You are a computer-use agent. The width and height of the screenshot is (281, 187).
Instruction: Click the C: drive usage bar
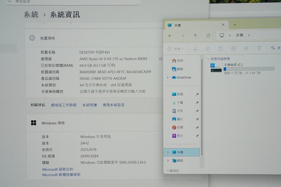click(x=249, y=69)
